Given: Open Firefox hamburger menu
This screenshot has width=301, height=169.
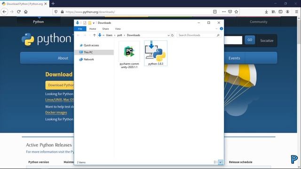Looking at the screenshot, I should point(297,12).
